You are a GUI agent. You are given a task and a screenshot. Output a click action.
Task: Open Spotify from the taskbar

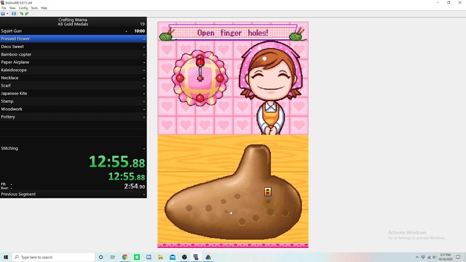pyautogui.click(x=137, y=257)
